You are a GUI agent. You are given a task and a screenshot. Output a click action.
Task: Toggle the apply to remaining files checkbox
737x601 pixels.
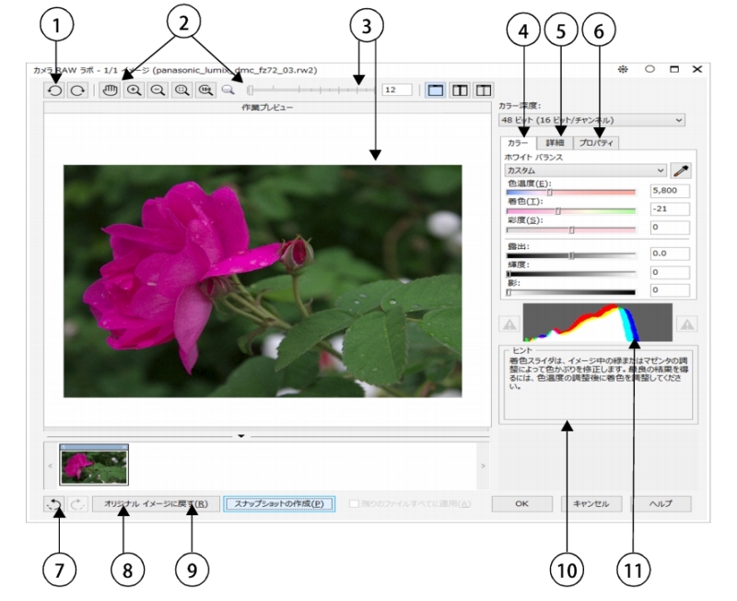[355, 504]
